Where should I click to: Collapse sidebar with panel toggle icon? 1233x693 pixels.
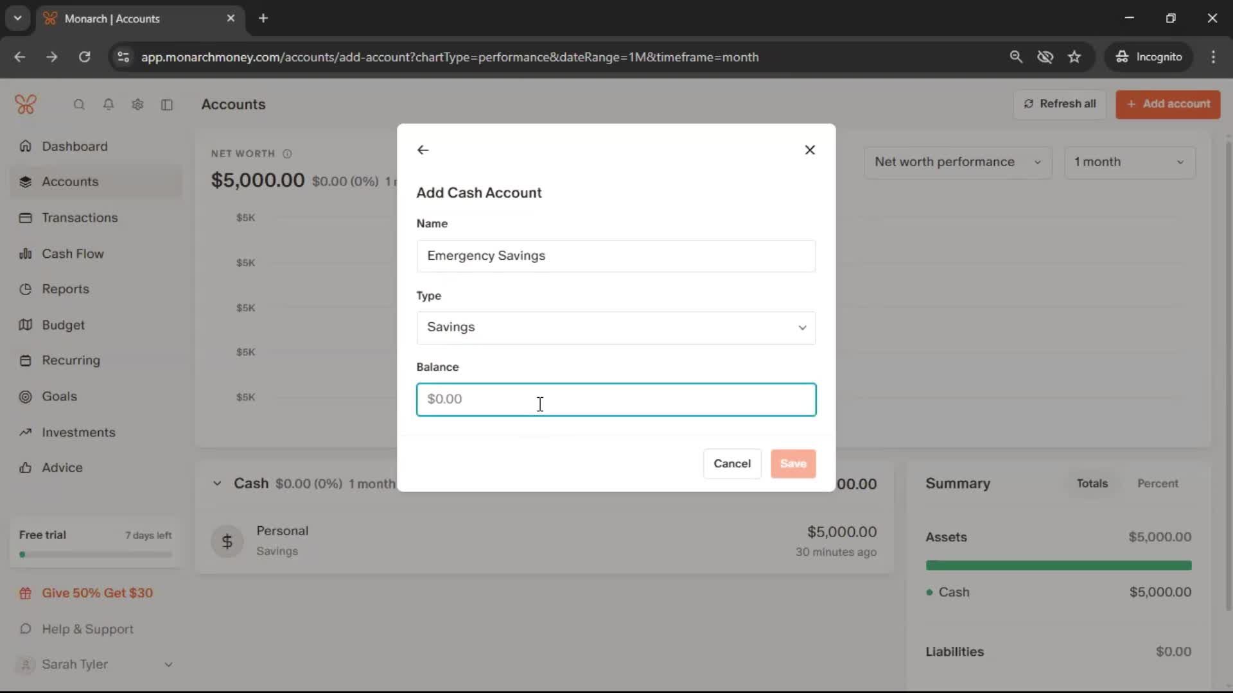[x=167, y=105]
